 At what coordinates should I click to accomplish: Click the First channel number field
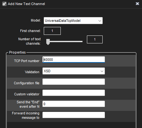(52, 31)
